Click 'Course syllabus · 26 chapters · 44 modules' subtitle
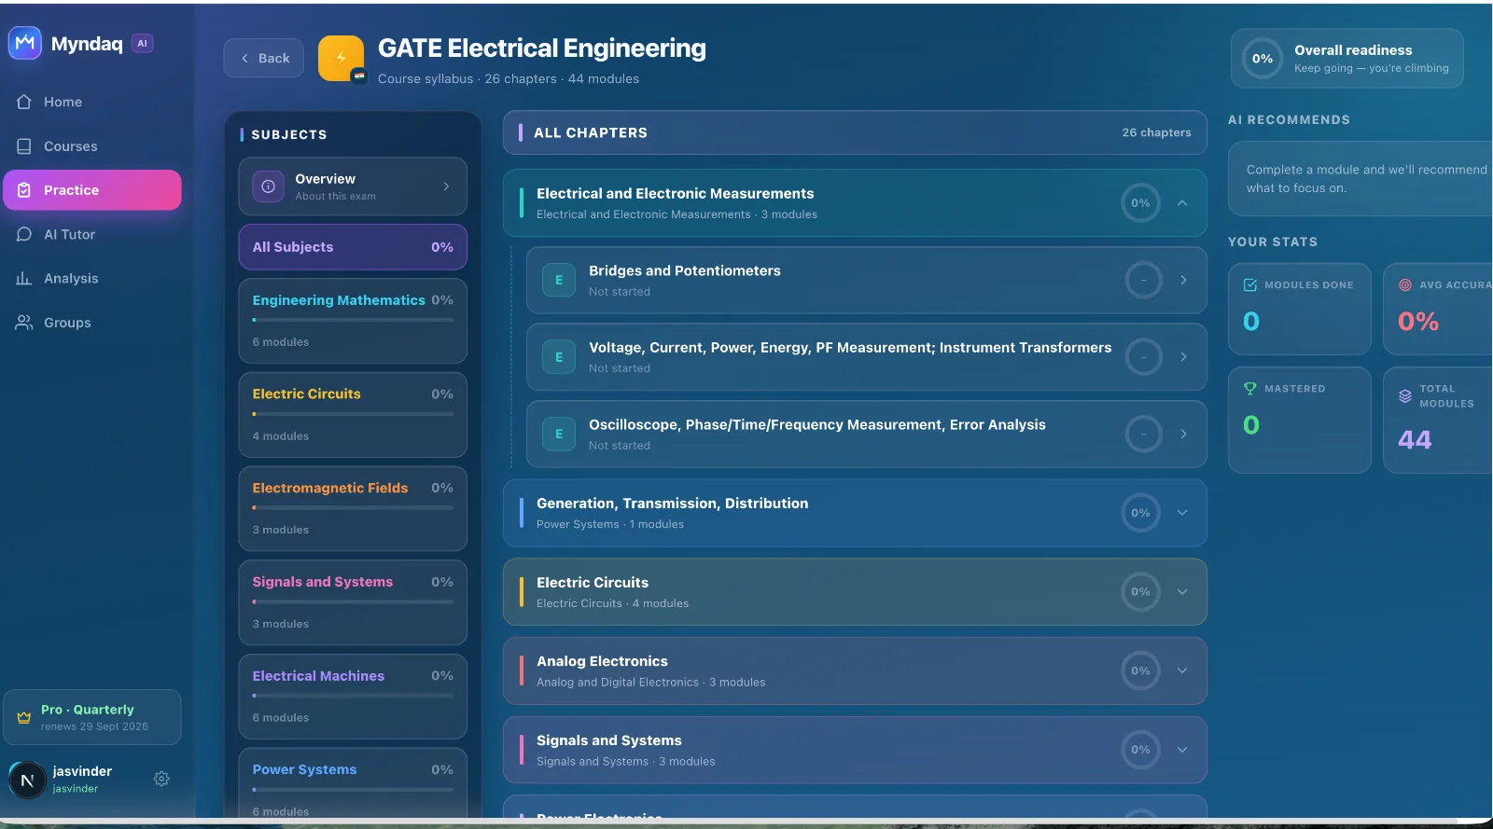Screen dimensions: 1493x829 [509, 79]
